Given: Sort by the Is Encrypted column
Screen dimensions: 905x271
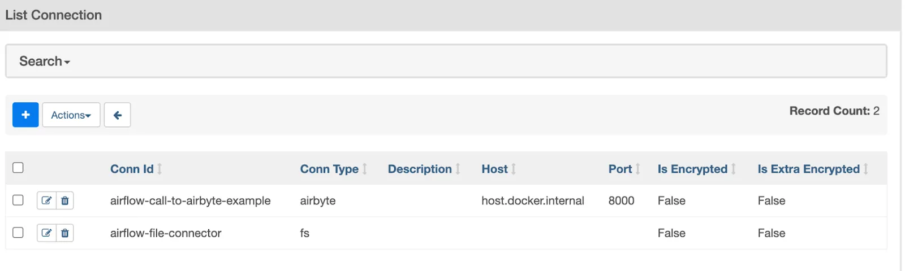Looking at the screenshot, I should point(692,169).
